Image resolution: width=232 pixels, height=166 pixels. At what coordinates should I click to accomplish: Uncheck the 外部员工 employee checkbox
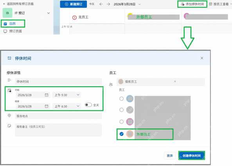click(x=121, y=134)
